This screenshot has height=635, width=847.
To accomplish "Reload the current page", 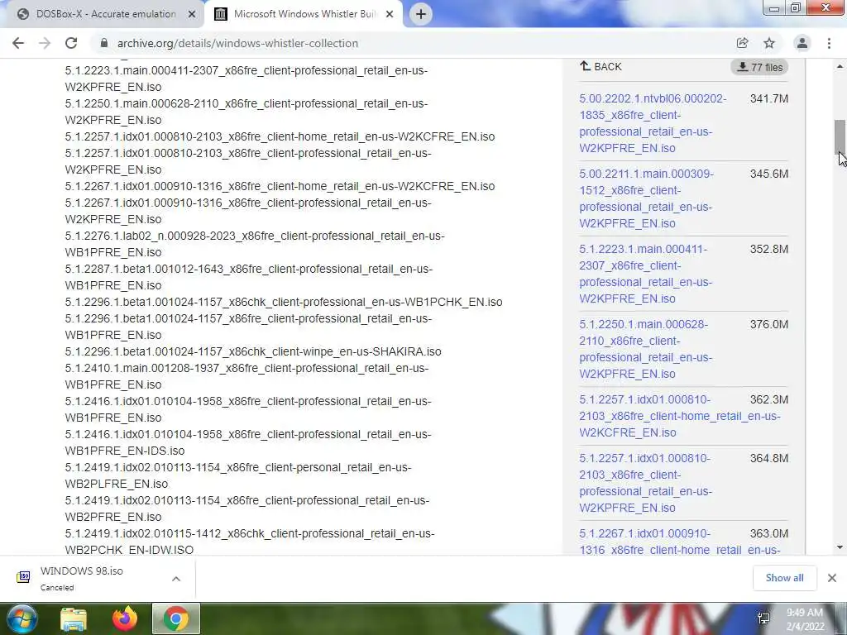I will point(71,43).
